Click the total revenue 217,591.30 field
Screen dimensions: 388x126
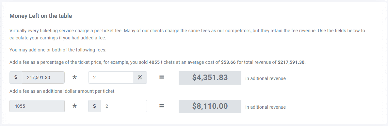pos(43,77)
